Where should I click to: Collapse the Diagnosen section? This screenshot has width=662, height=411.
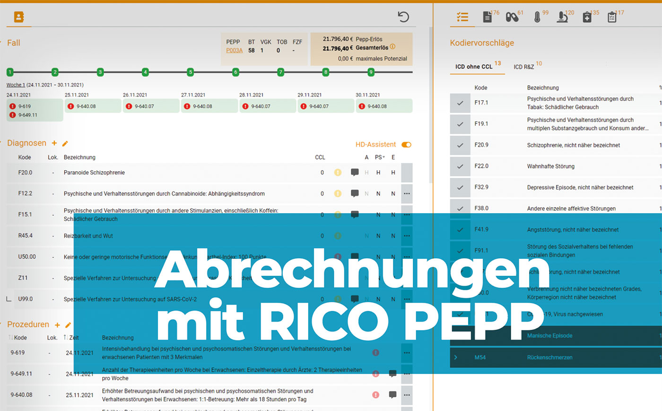point(1,142)
